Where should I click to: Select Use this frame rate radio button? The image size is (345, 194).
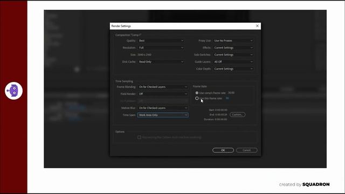click(x=197, y=98)
